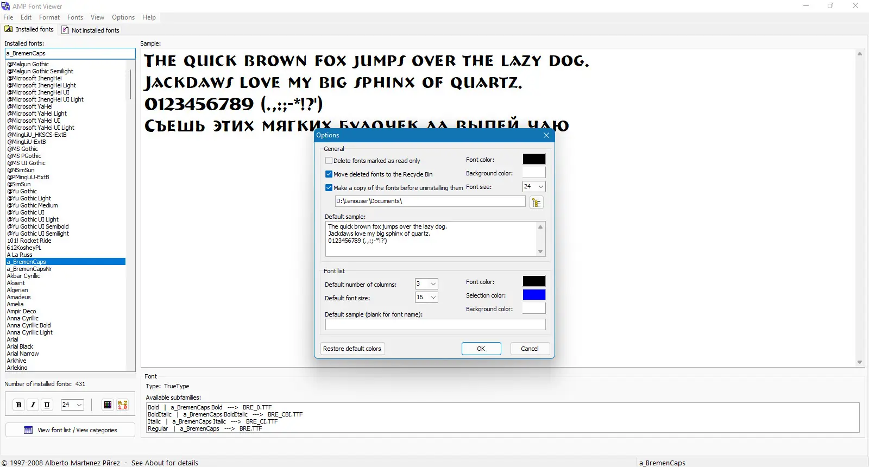Close the Options dialog with the X
869x467 pixels.
(546, 135)
